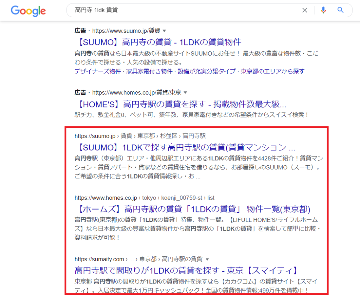Image resolution: width=360 pixels, height=295 pixels.
Task: Click snippet text 高円寺の賃貸なら日本最大級の不動産サイト
Action: click(196, 58)
